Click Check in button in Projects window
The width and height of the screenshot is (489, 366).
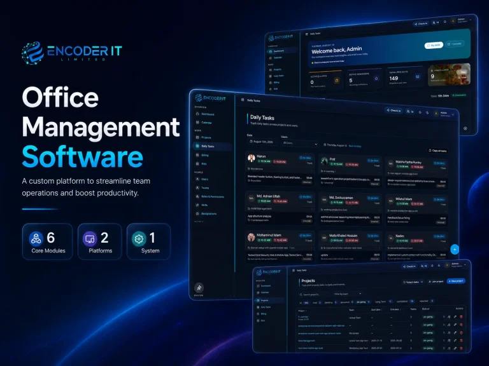[x=409, y=266]
